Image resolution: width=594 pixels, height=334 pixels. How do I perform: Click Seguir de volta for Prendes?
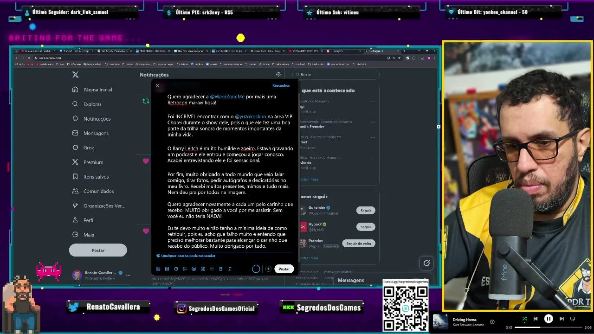358,244
